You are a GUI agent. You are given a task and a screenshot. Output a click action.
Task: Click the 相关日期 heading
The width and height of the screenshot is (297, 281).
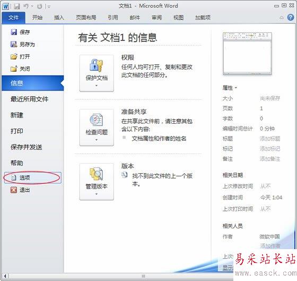tap(233, 175)
